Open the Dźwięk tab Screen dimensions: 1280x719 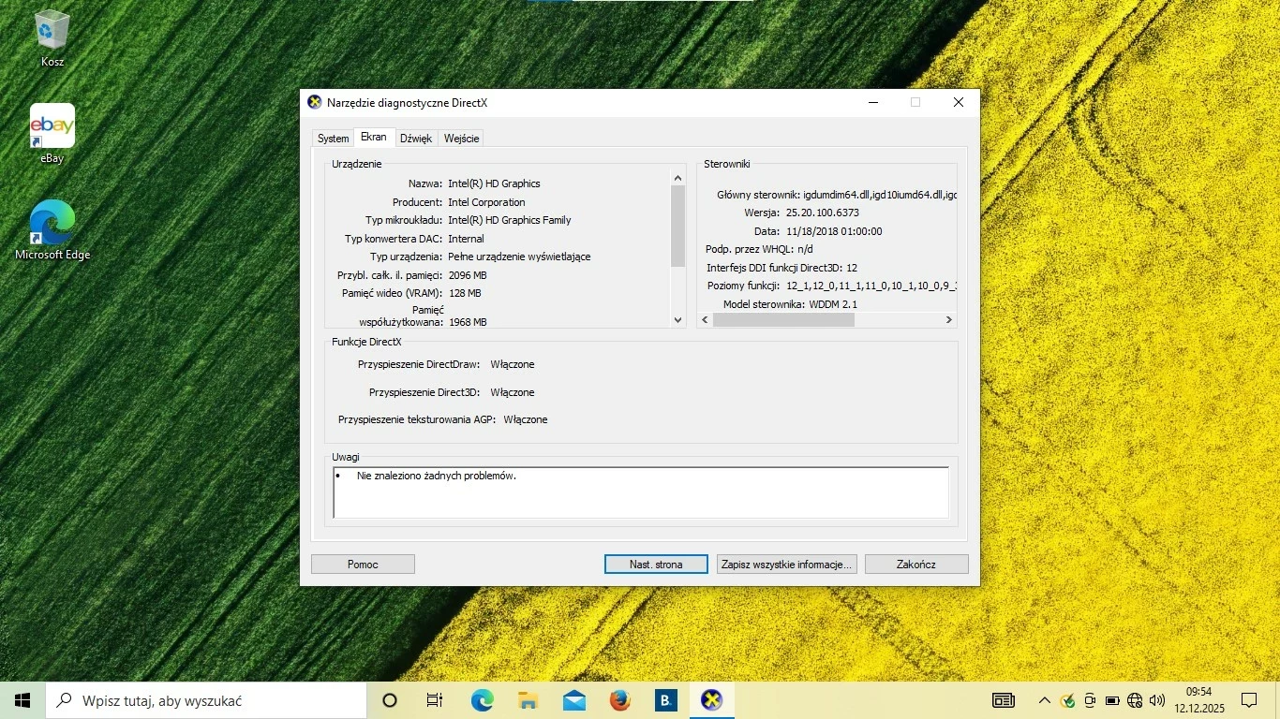tap(416, 138)
